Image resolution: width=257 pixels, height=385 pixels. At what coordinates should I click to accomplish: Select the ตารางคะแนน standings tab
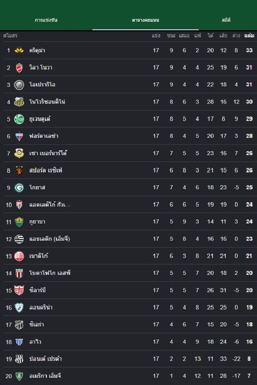[145, 20]
